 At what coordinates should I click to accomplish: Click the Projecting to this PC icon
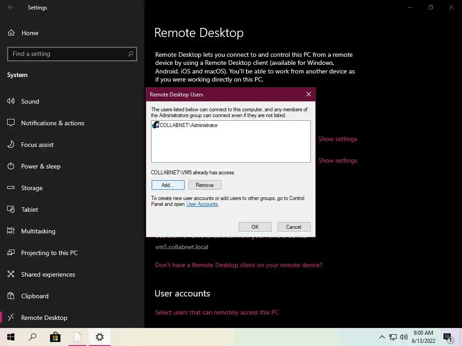pyautogui.click(x=11, y=252)
